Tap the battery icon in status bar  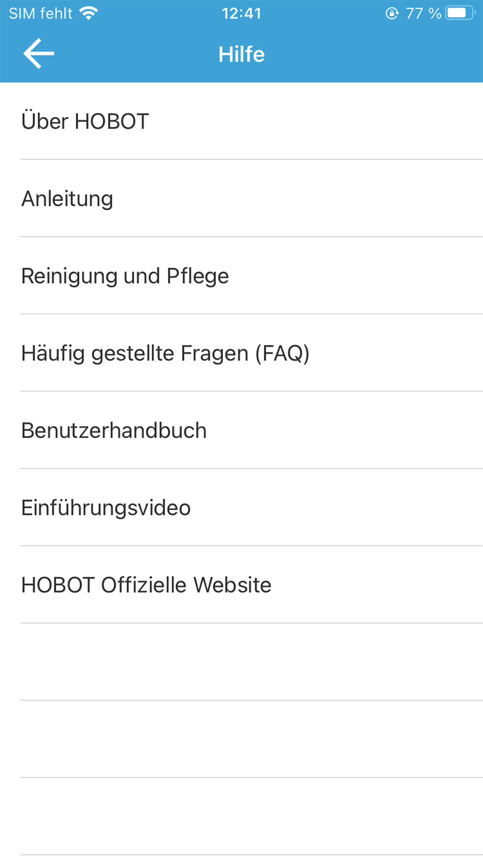click(460, 13)
